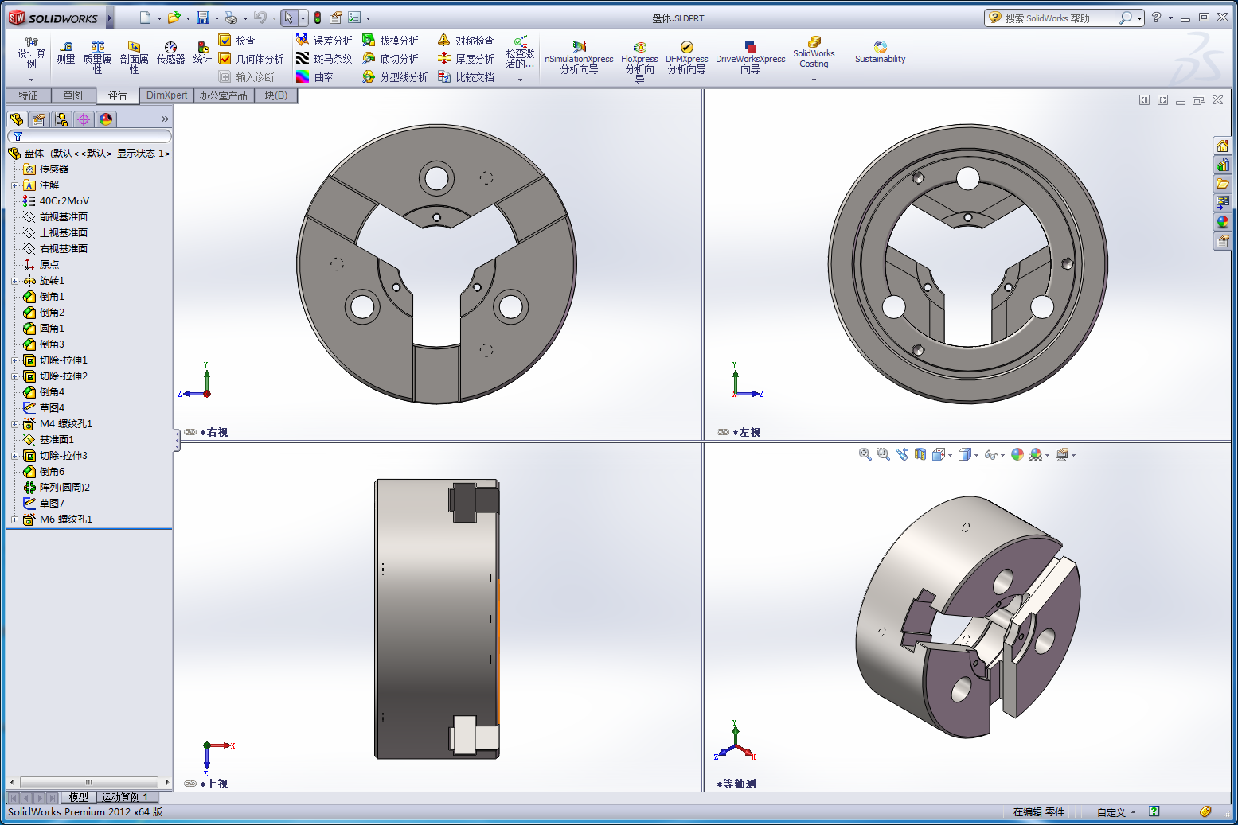The height and width of the screenshot is (825, 1238).
Task: Create a new document with New icon
Action: tap(145, 18)
